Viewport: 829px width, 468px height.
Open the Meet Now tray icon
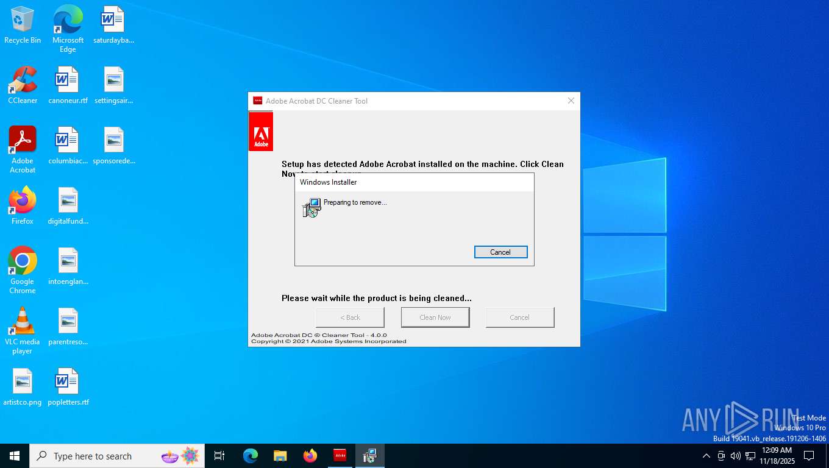click(721, 456)
